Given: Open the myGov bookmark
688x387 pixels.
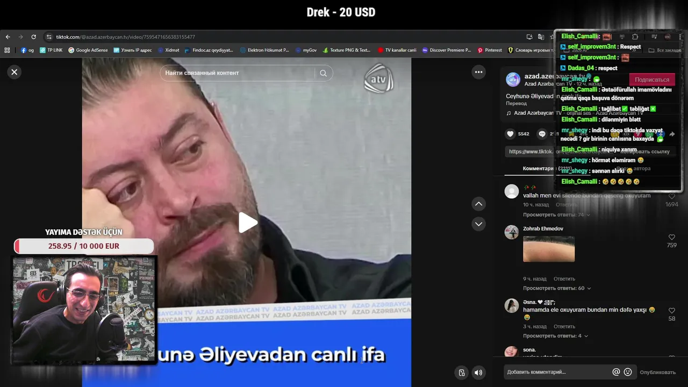Looking at the screenshot, I should coord(306,50).
